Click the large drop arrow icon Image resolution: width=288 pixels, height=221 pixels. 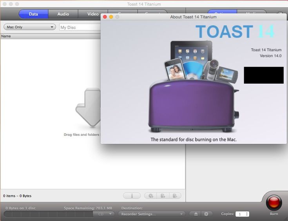click(x=88, y=108)
